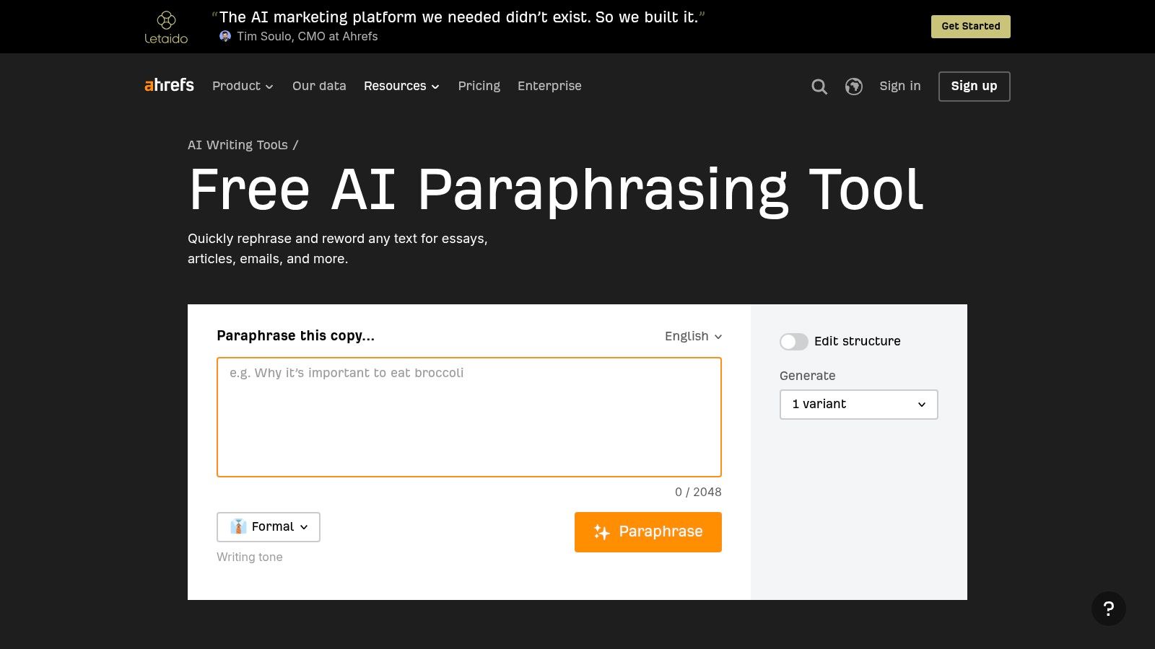The image size is (1155, 649).
Task: Click the "Free AI Paraphrasing Tool" title
Action: (x=556, y=190)
